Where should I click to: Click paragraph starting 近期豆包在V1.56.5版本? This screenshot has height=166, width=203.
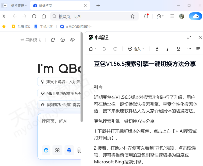click(146, 104)
